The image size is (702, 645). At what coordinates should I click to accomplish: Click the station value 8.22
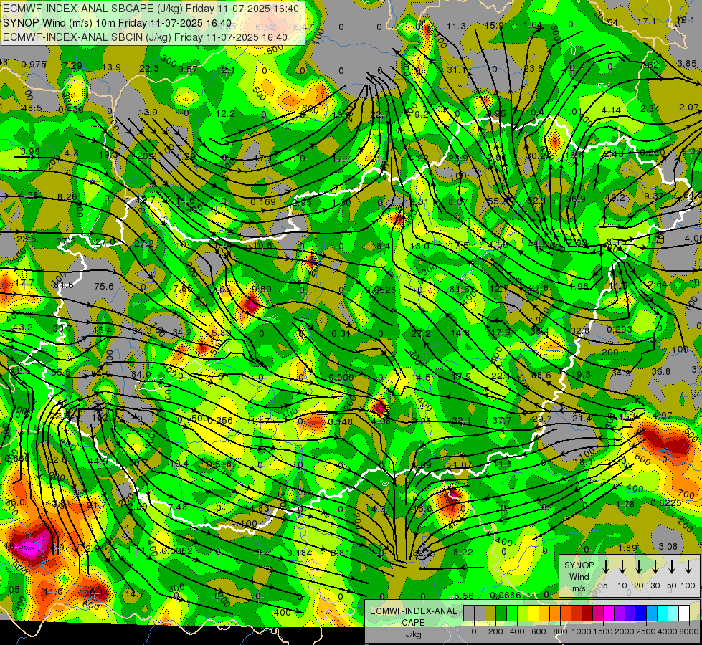(x=463, y=553)
